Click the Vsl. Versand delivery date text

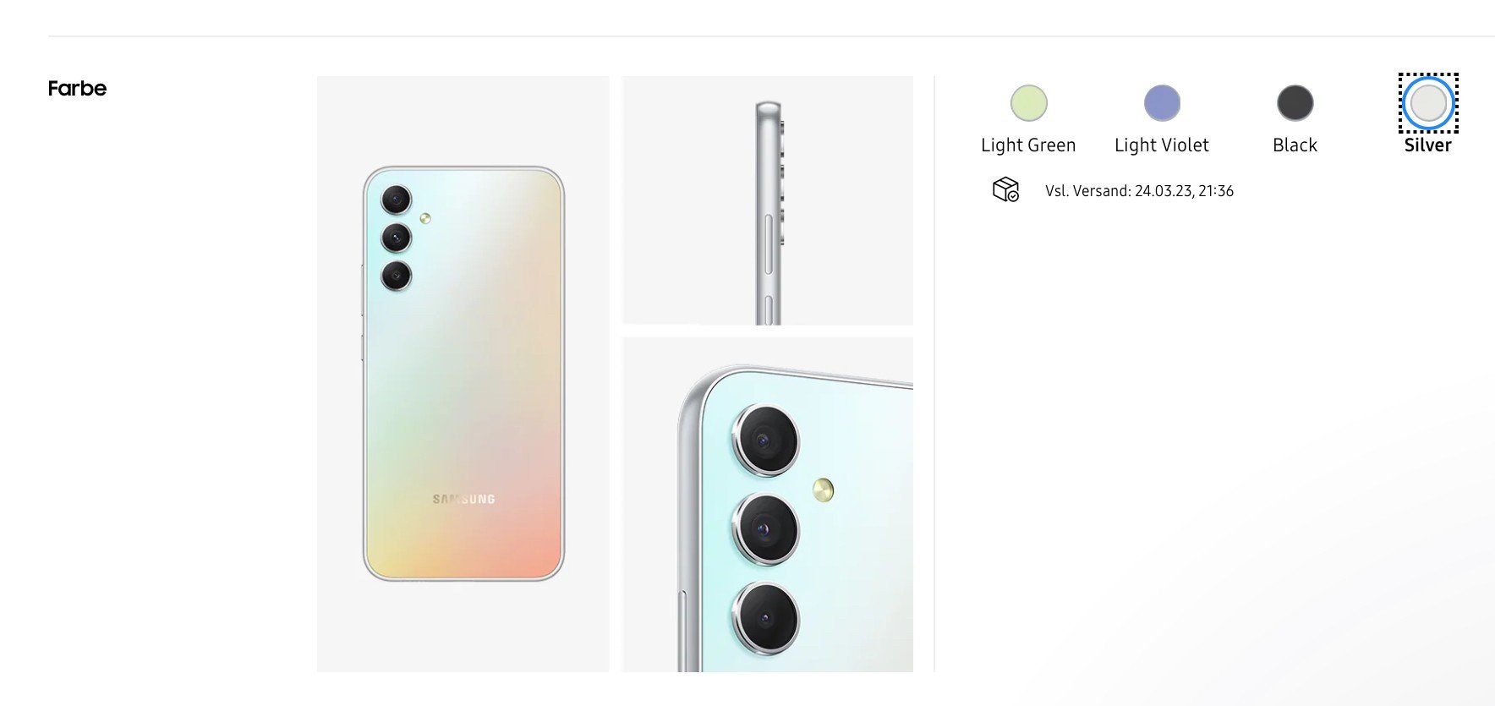1139,191
